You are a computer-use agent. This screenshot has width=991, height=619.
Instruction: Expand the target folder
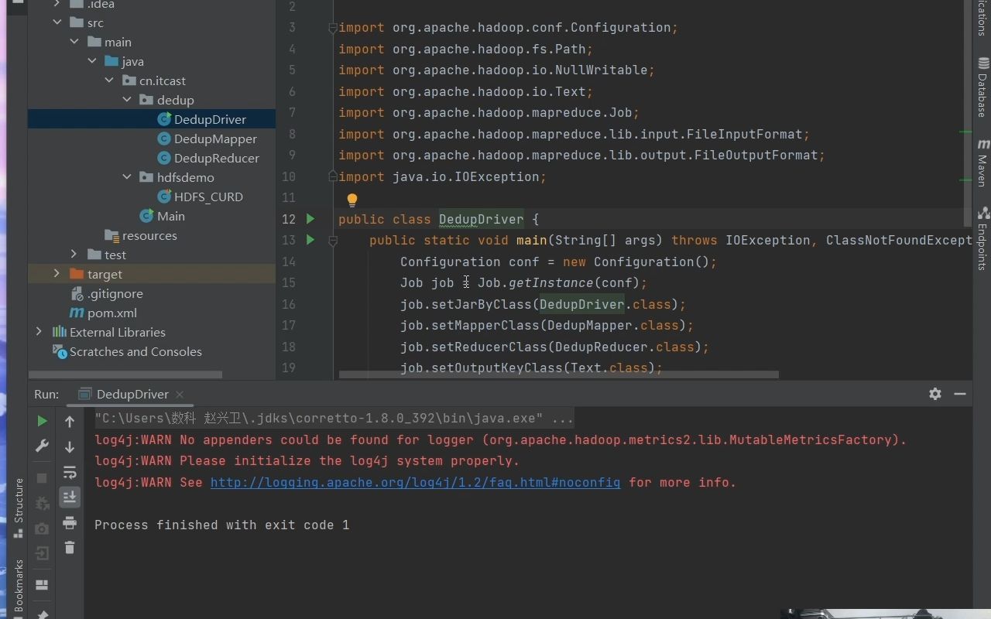[57, 274]
